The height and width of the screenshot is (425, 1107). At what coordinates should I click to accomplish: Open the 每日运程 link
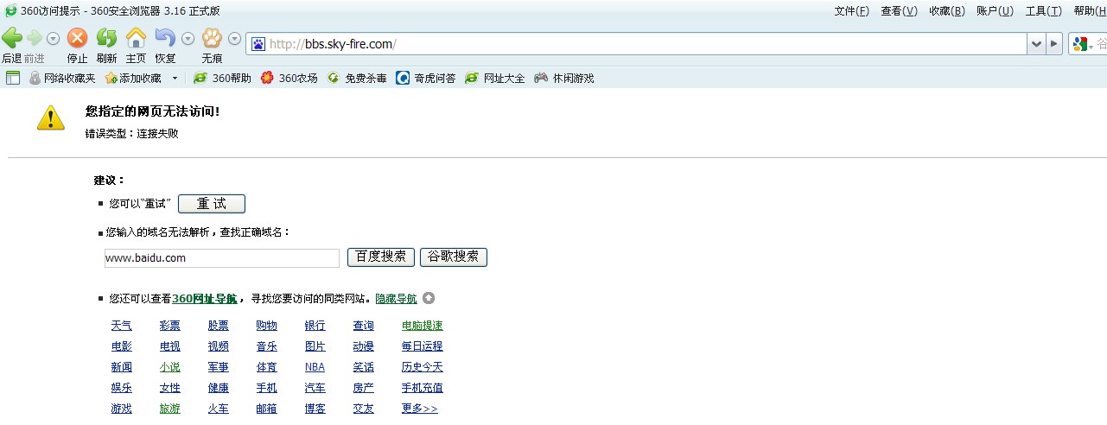point(423,346)
